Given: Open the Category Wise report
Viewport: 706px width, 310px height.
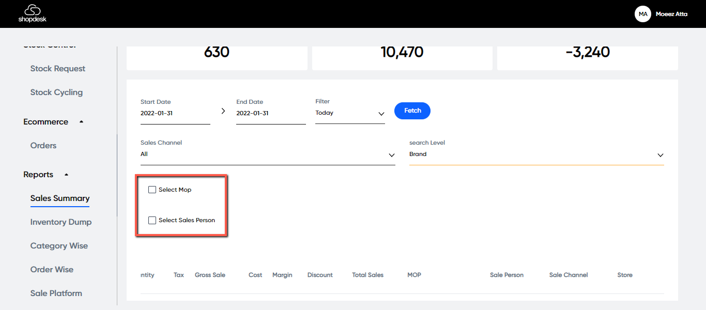Looking at the screenshot, I should point(59,246).
